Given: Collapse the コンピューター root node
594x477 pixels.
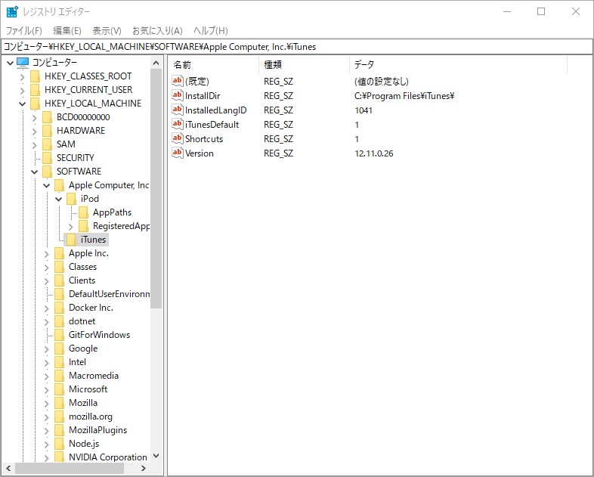Looking at the screenshot, I should (x=11, y=63).
